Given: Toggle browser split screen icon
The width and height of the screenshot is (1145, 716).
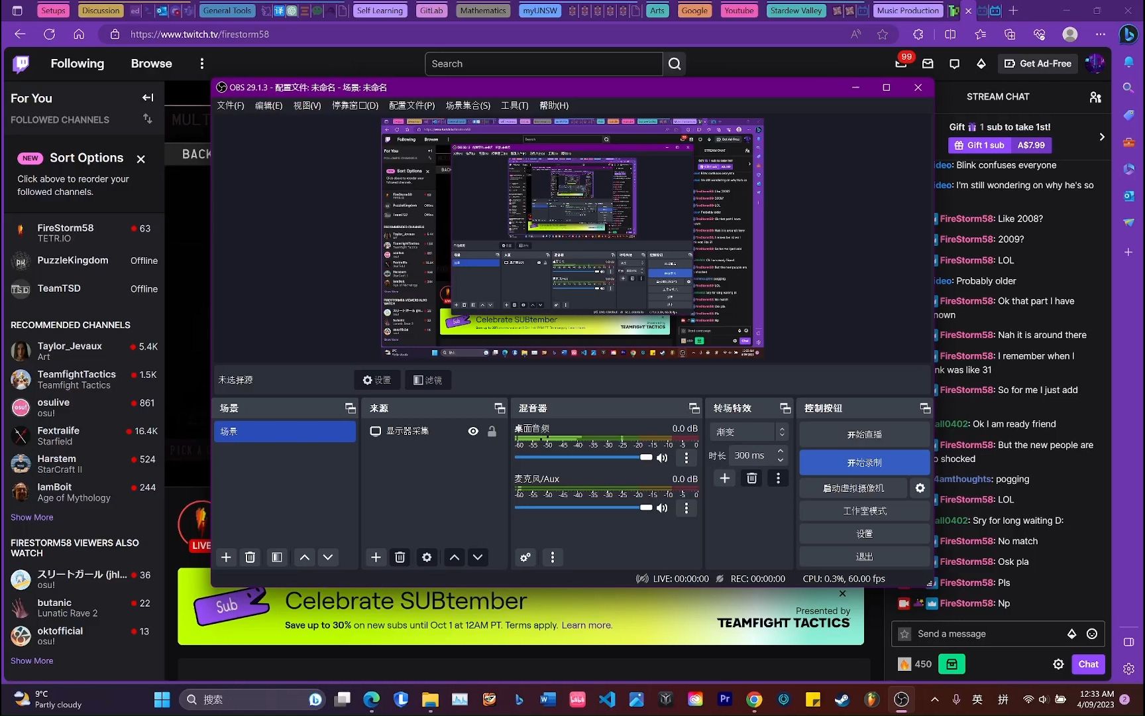Looking at the screenshot, I should (950, 34).
